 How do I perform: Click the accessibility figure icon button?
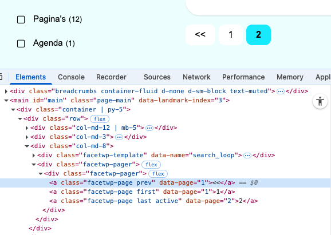coord(320,101)
